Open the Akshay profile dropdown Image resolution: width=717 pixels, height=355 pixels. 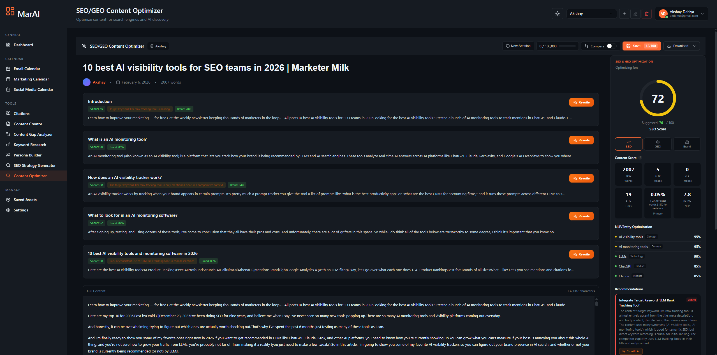591,13
